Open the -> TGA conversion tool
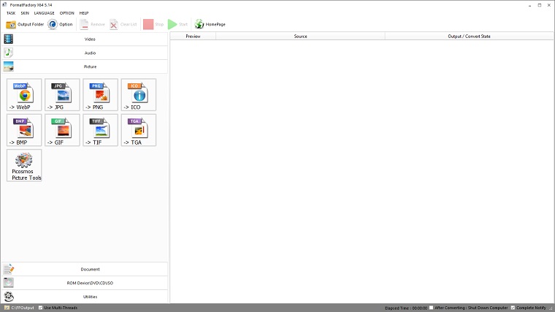The height and width of the screenshot is (312, 555). (139, 130)
